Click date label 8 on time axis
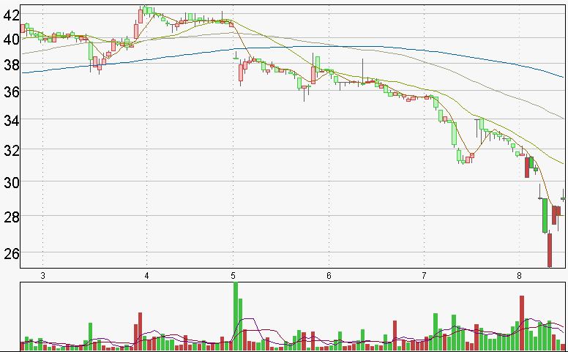This screenshot has height=352, width=568. tap(519, 276)
